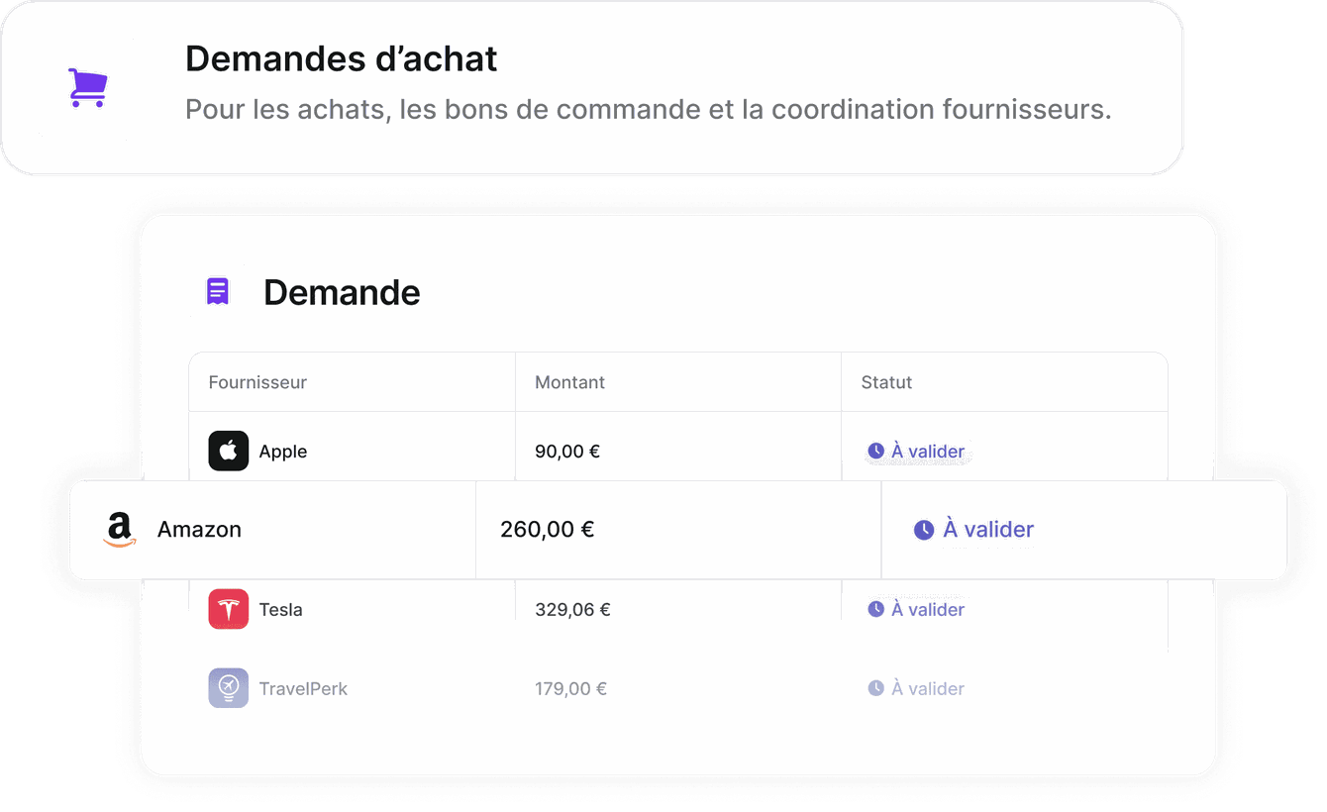Click the TravelPerk supplier name

(x=303, y=689)
